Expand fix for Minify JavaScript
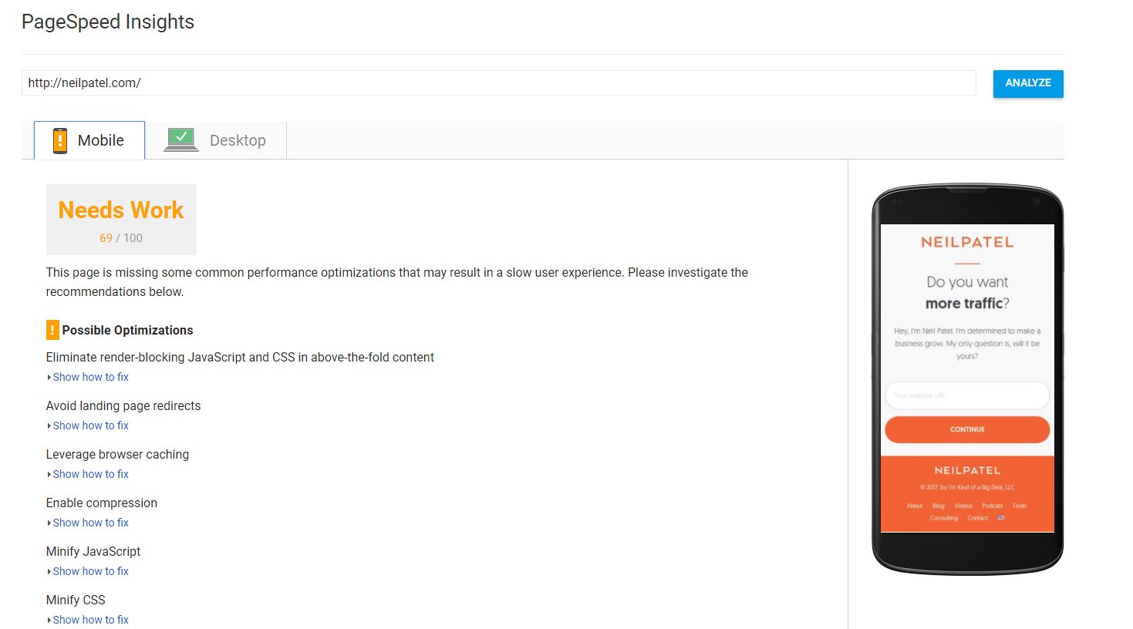Screen dimensions: 1133x629 pyautogui.click(x=90, y=571)
